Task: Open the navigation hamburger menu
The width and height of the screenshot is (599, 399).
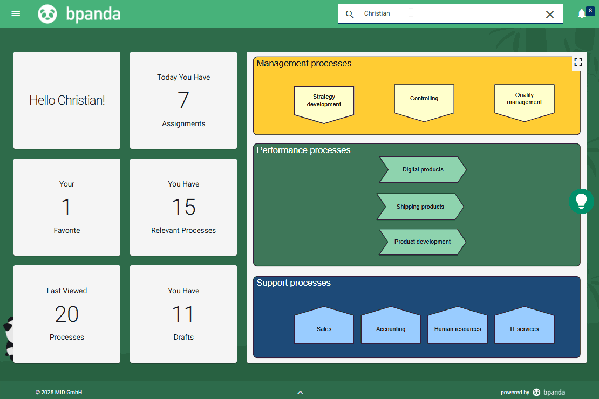Action: pos(15,13)
